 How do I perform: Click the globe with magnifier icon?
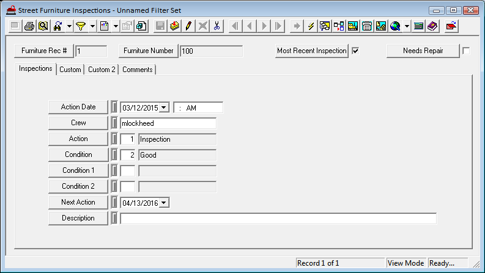tap(395, 26)
